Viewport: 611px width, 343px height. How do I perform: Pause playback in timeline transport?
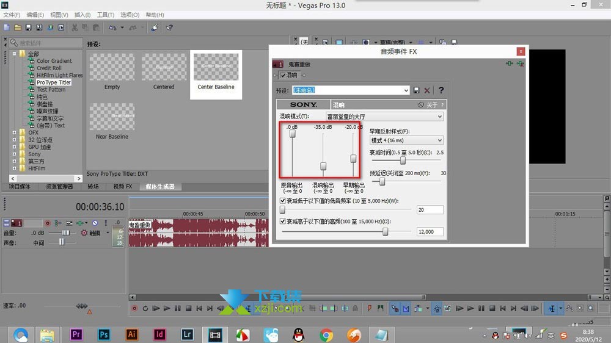tap(178, 308)
